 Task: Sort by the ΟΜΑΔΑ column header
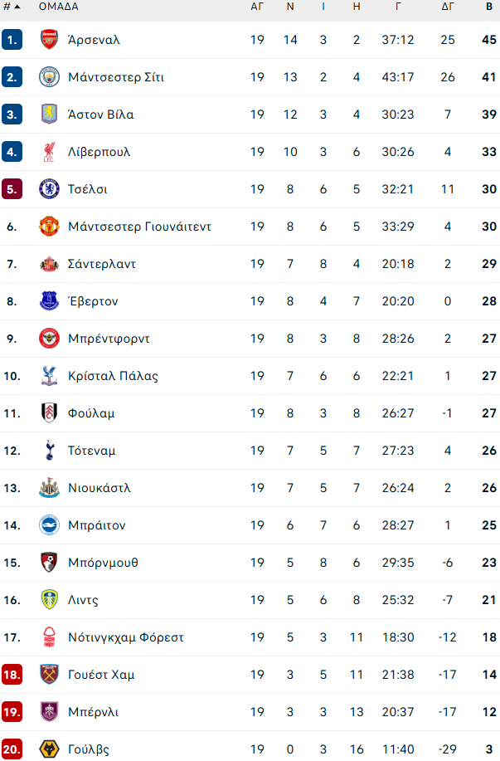coord(58,6)
